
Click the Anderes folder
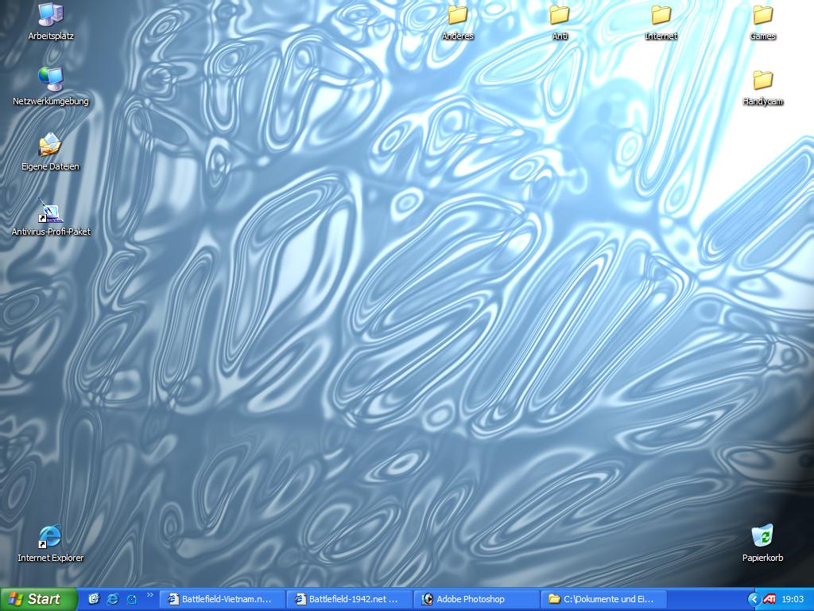pyautogui.click(x=458, y=15)
